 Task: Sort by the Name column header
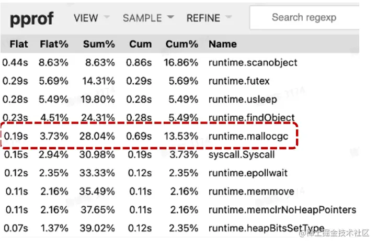pyautogui.click(x=223, y=44)
